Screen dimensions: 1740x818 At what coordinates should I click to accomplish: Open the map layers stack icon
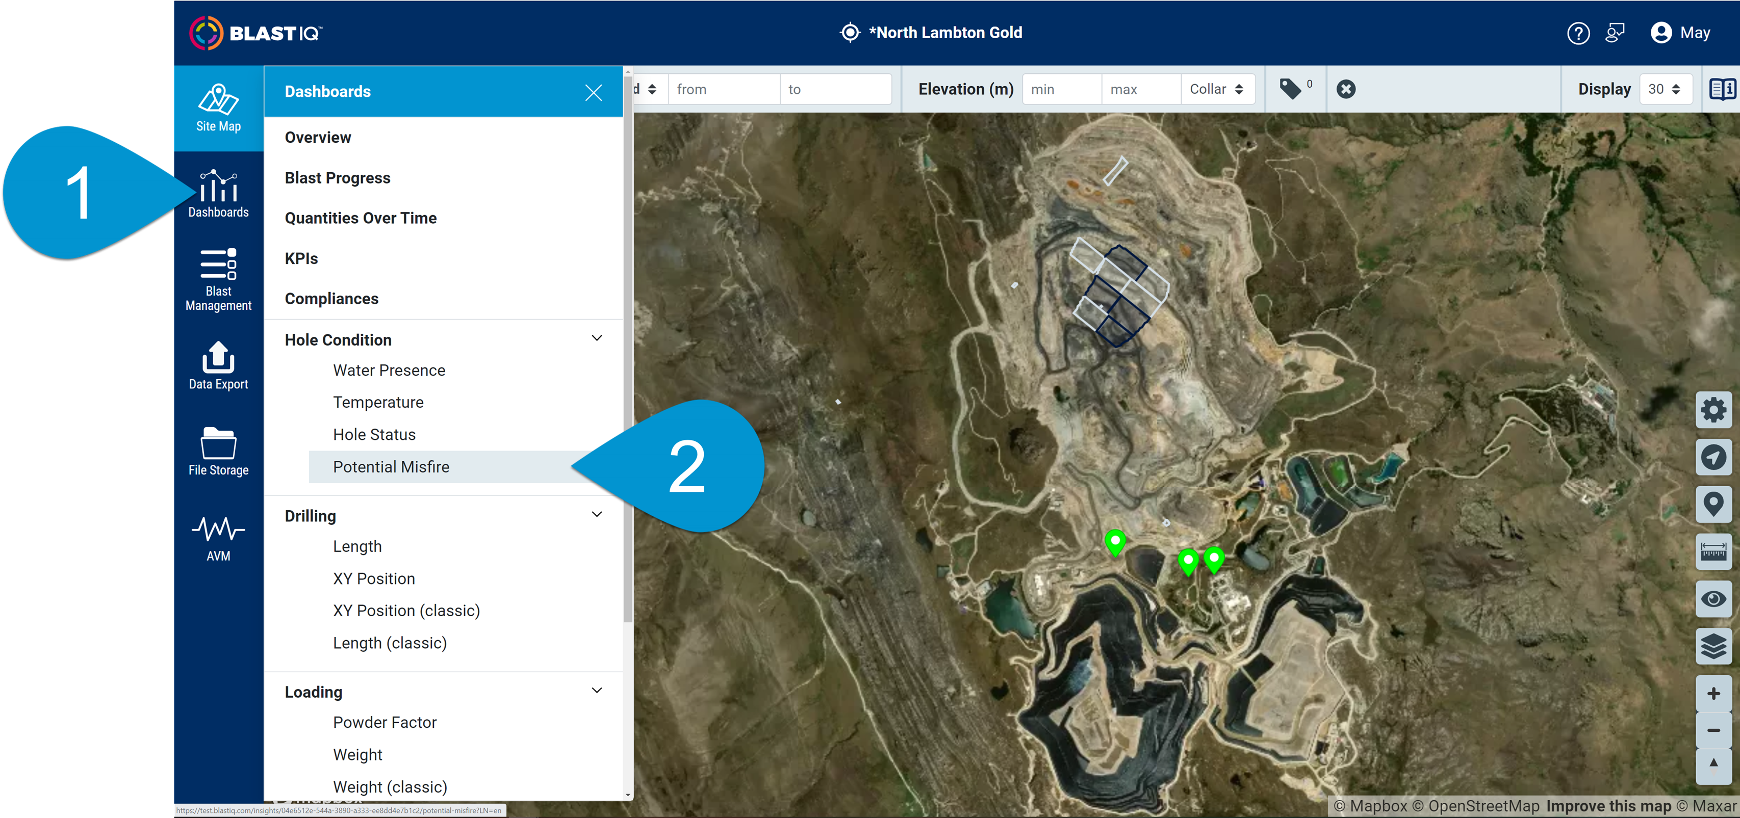coord(1713,646)
